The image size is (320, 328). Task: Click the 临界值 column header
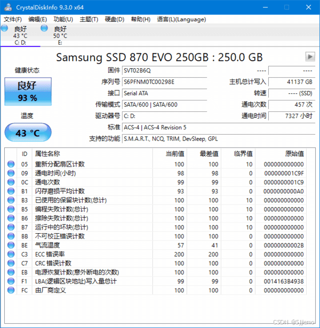(x=238, y=154)
